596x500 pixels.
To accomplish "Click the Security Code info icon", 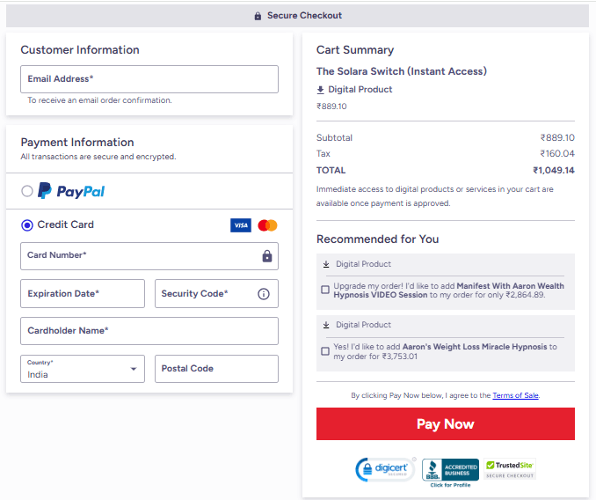I will [x=263, y=294].
